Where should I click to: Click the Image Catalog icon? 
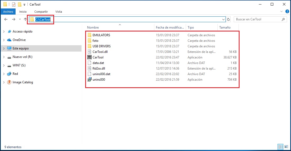click(9, 82)
